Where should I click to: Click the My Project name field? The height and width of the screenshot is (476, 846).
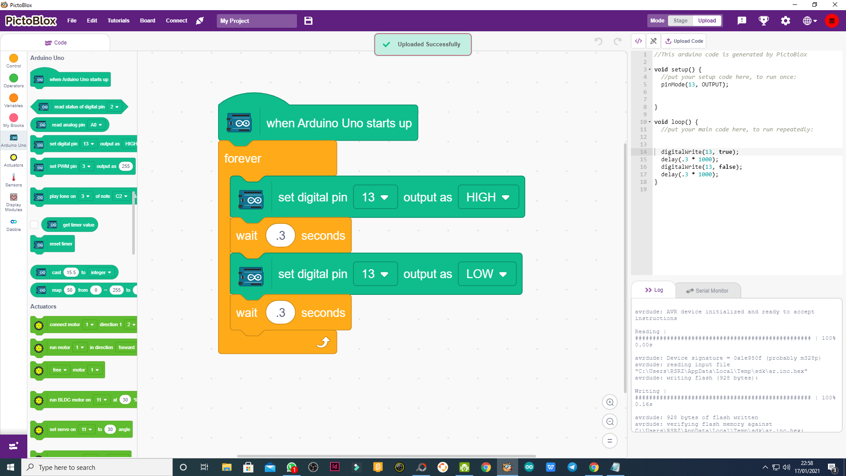click(x=256, y=21)
